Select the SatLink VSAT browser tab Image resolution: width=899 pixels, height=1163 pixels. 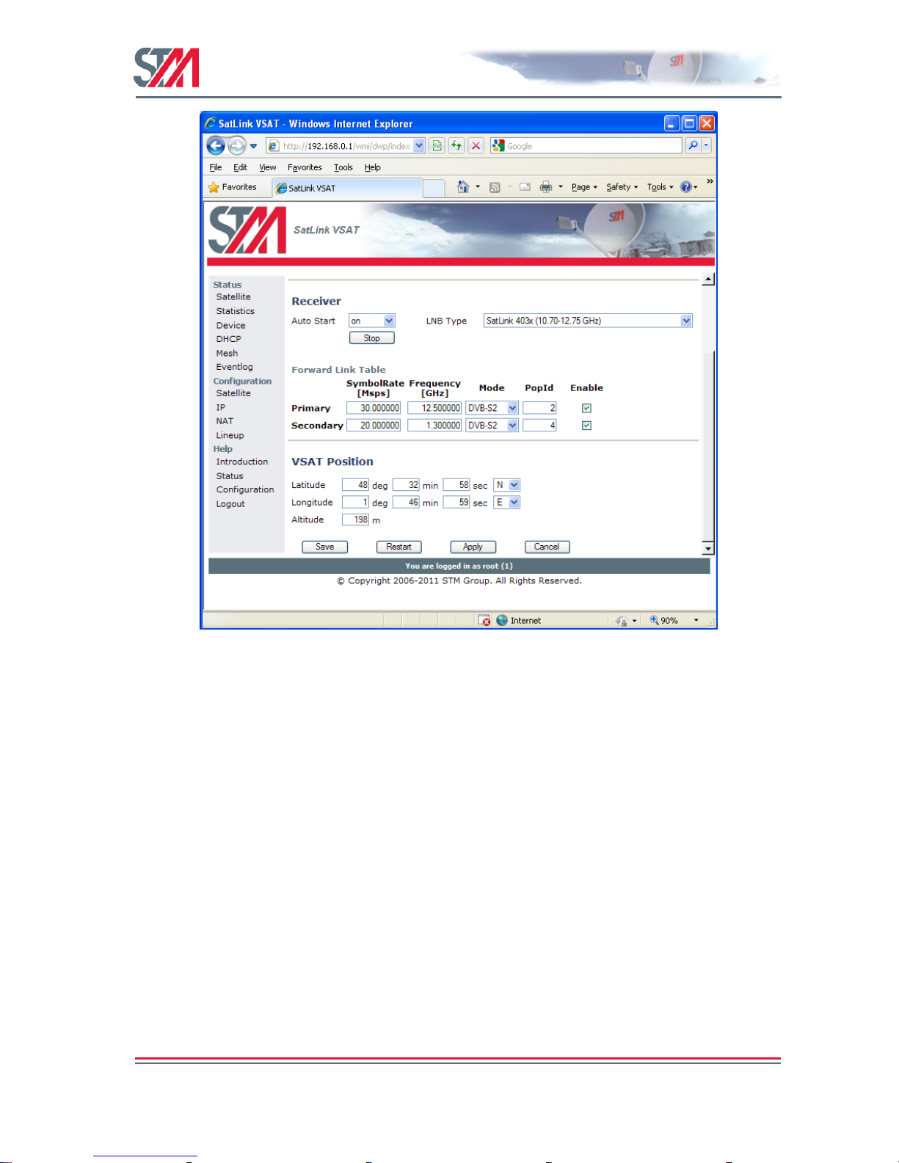coord(347,188)
